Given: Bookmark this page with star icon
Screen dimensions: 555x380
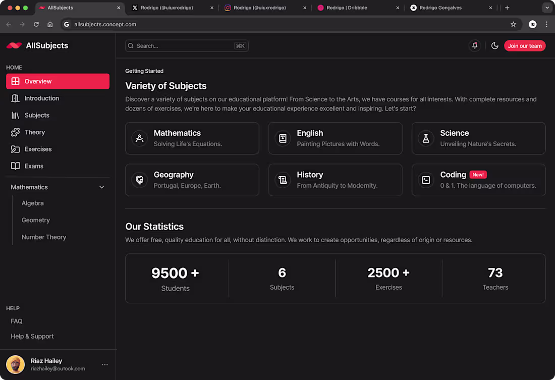Looking at the screenshot, I should [x=514, y=24].
